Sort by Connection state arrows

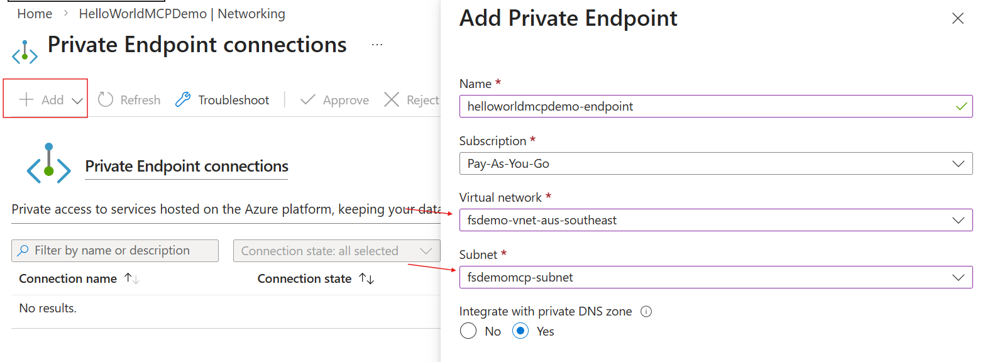(x=366, y=278)
